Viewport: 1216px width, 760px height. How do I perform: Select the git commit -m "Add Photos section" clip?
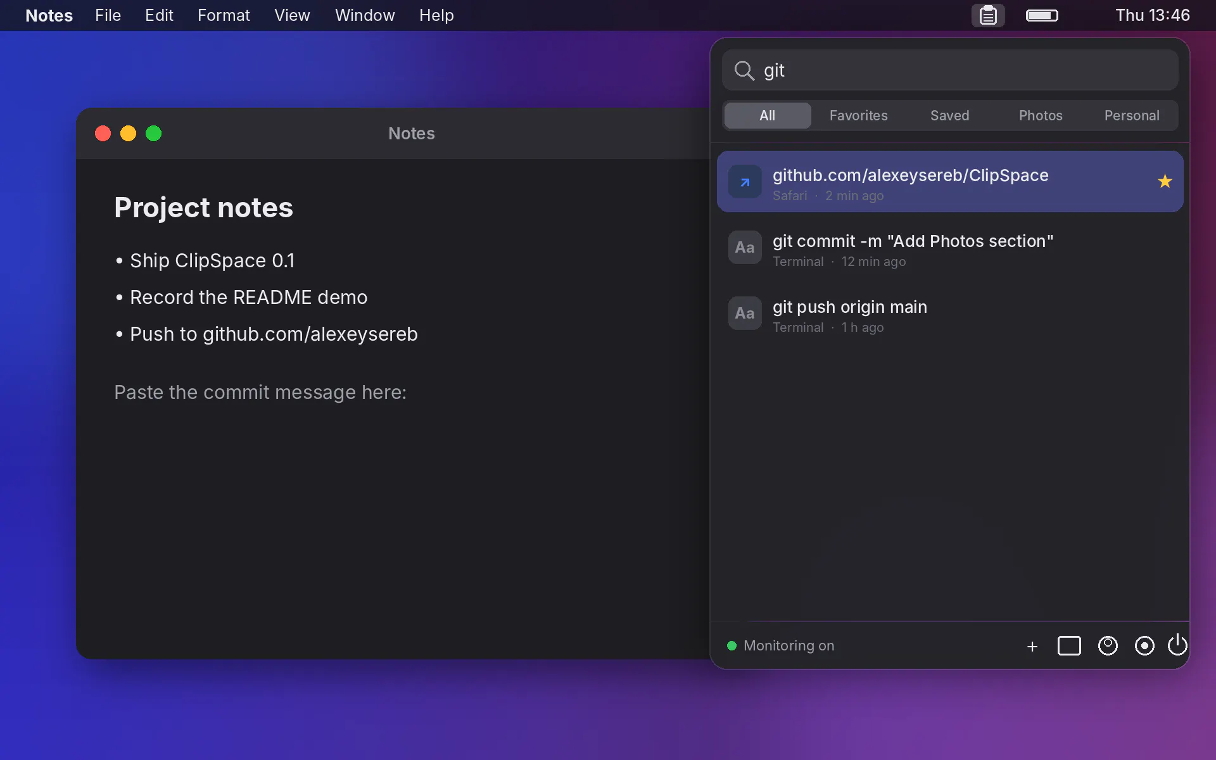click(x=950, y=248)
